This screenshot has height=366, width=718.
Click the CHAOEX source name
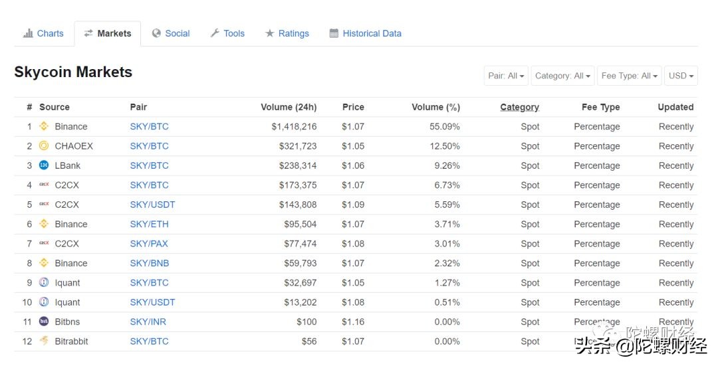pyautogui.click(x=74, y=146)
